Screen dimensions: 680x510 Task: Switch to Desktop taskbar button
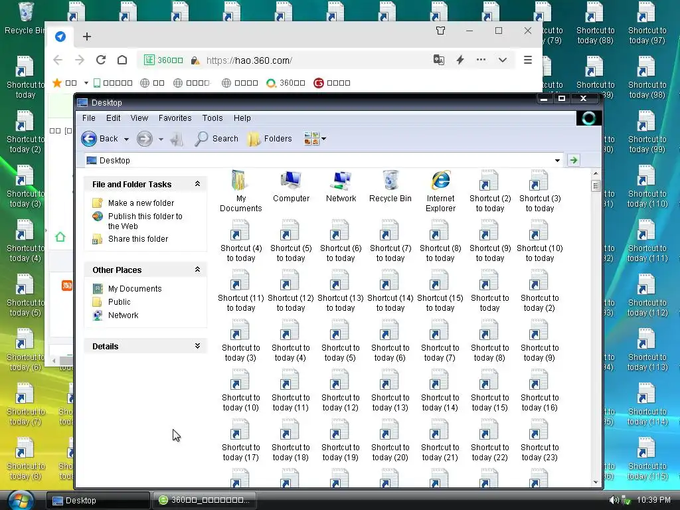point(98,501)
